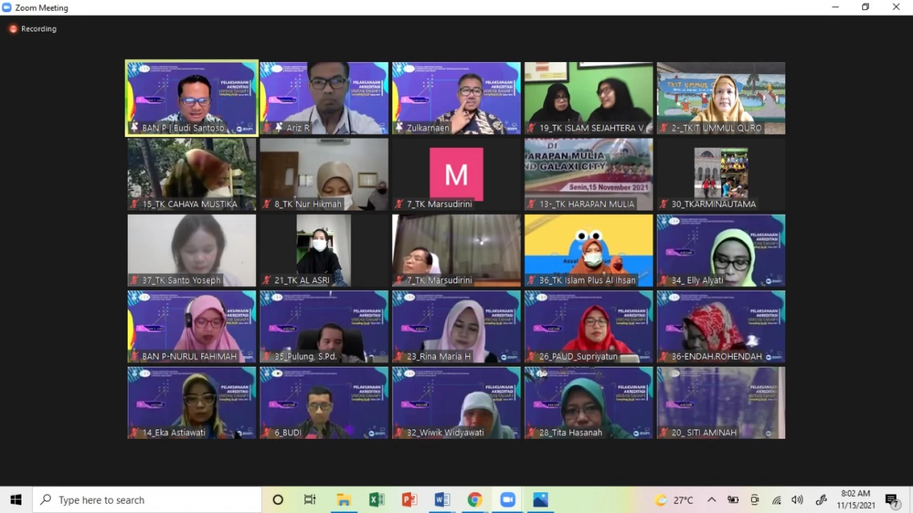
Task: Expand the hidden system tray icons chevron
Action: pyautogui.click(x=712, y=500)
